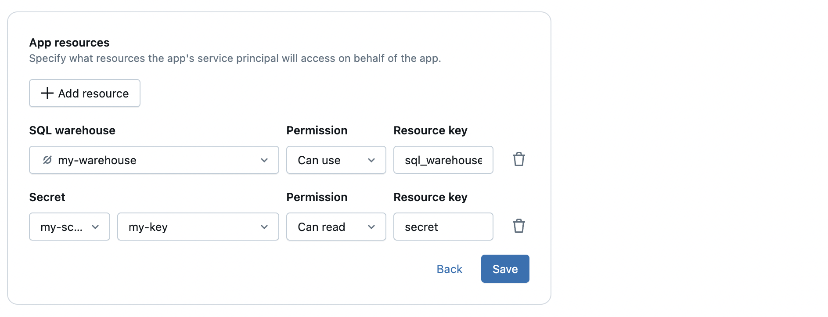Open the my-warehouse SQL warehouse dropdown
Image resolution: width=828 pixels, height=317 pixels.
tap(154, 160)
